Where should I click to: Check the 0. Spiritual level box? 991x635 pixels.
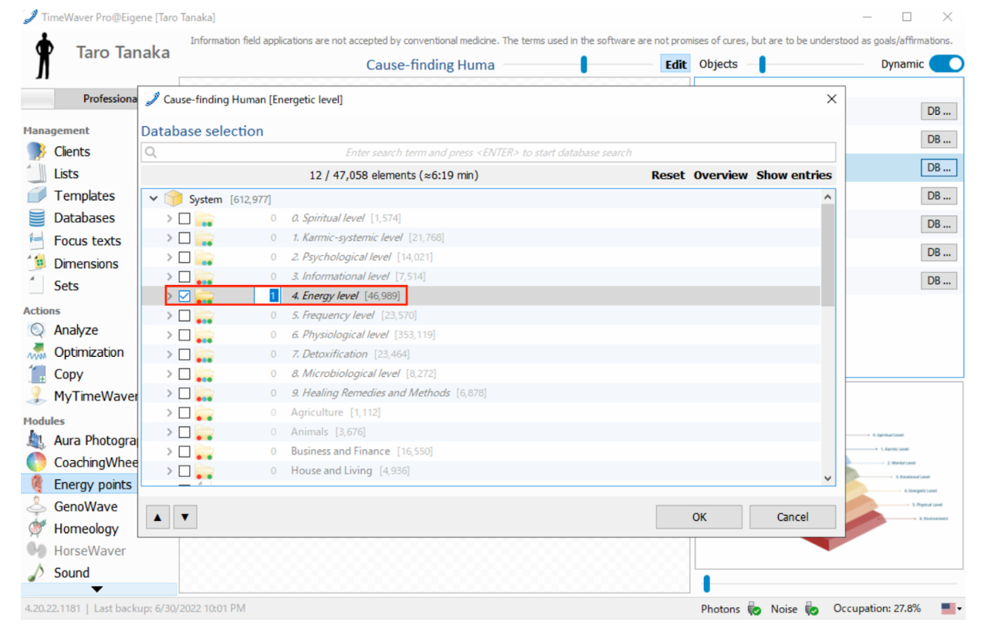(184, 218)
